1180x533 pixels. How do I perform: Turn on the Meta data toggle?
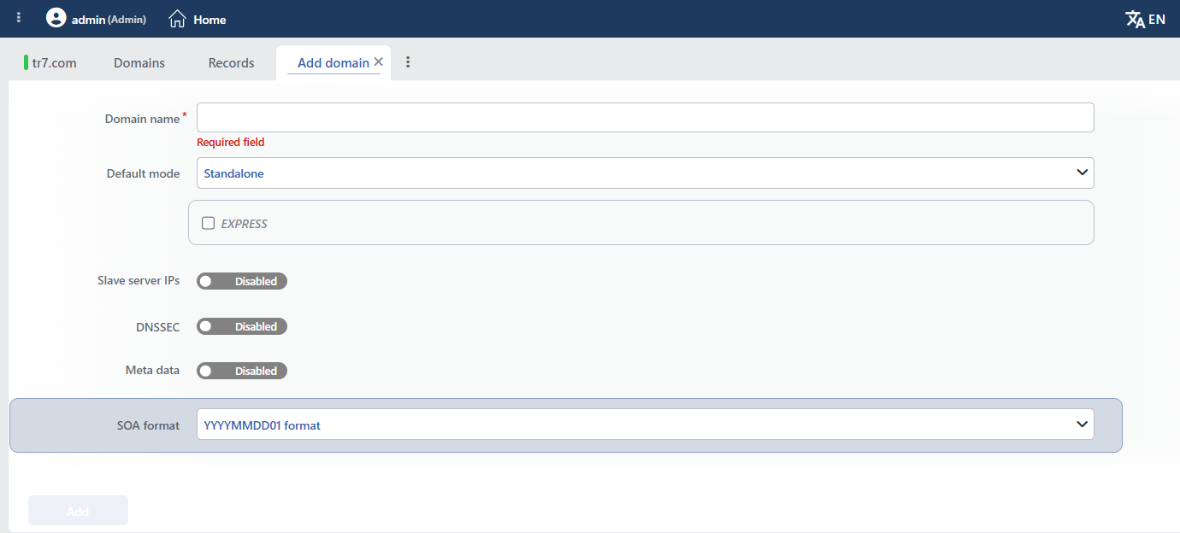[x=242, y=371]
